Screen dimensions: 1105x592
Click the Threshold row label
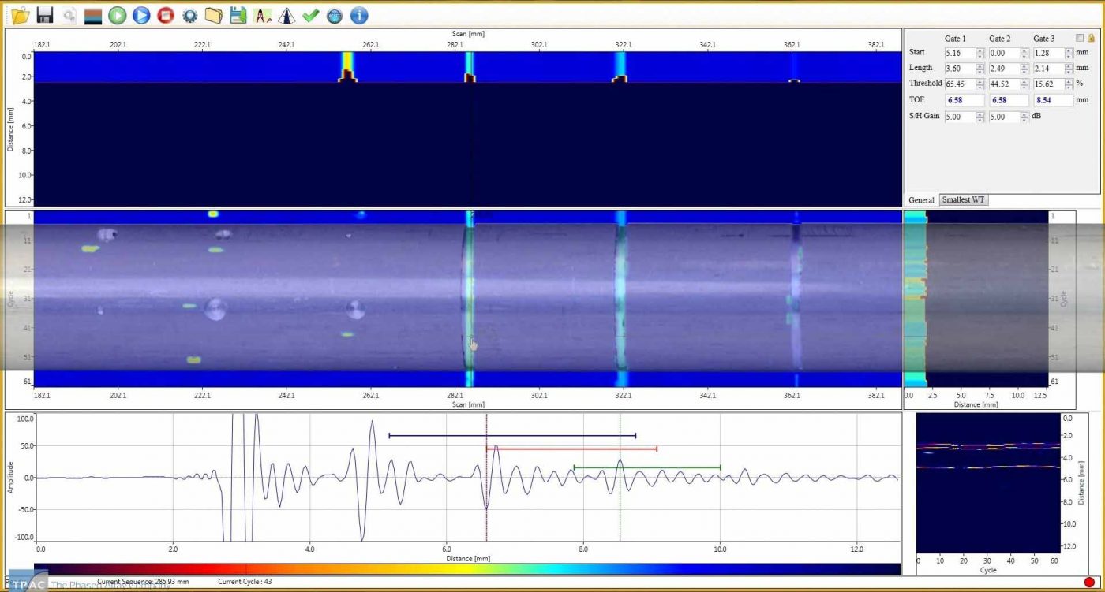point(925,84)
